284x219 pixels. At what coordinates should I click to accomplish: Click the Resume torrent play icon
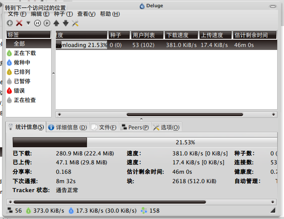(47, 23)
